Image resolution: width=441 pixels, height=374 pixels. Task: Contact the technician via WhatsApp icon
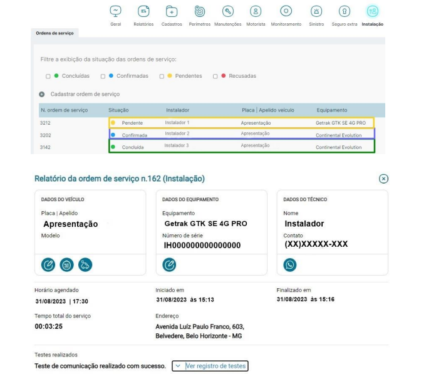point(290,264)
